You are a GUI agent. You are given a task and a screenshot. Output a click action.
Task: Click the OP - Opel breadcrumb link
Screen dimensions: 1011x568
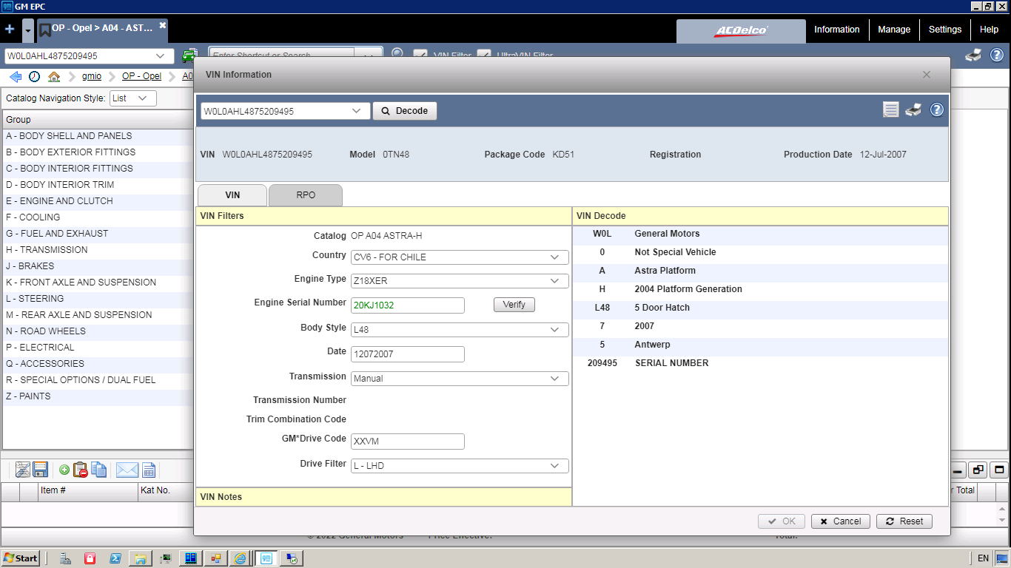(141, 76)
